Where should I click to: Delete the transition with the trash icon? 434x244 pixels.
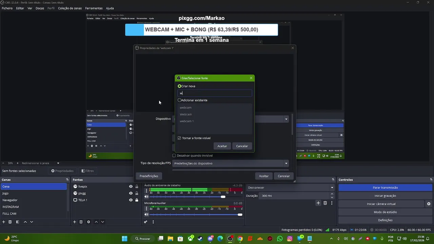pos(325,203)
